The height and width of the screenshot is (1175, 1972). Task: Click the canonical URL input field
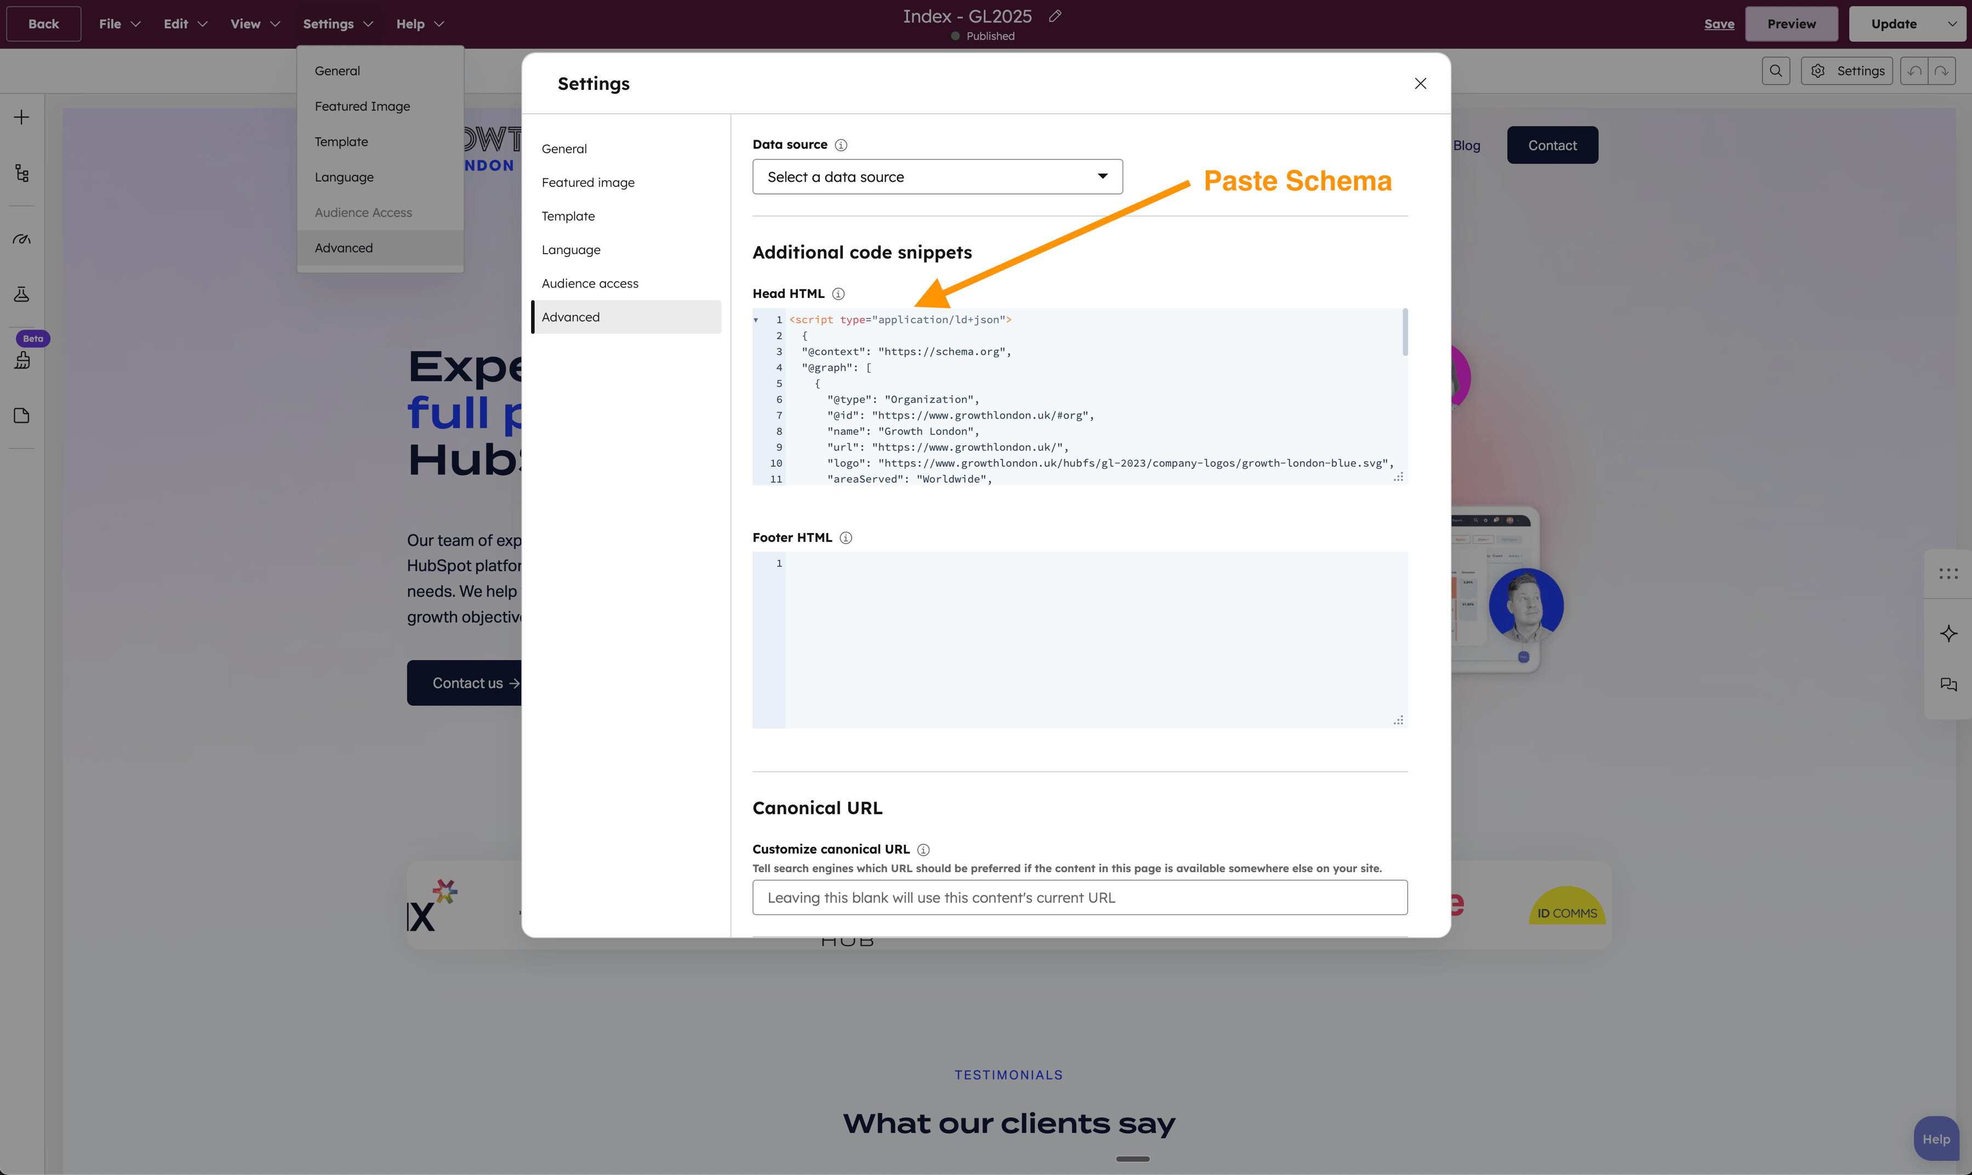pos(1080,897)
